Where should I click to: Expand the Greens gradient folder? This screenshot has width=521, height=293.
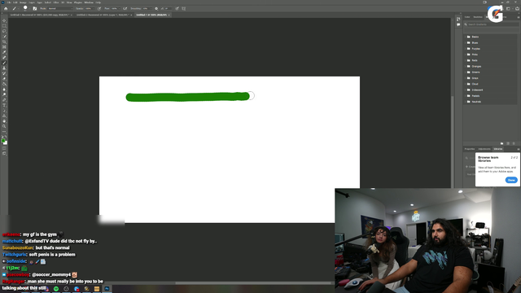coord(465,72)
